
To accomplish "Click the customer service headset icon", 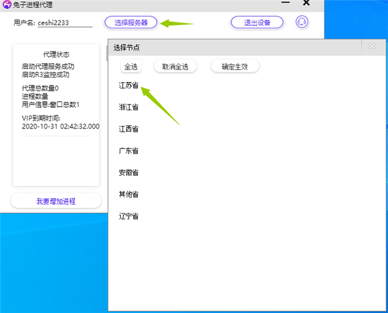I will click(x=301, y=23).
